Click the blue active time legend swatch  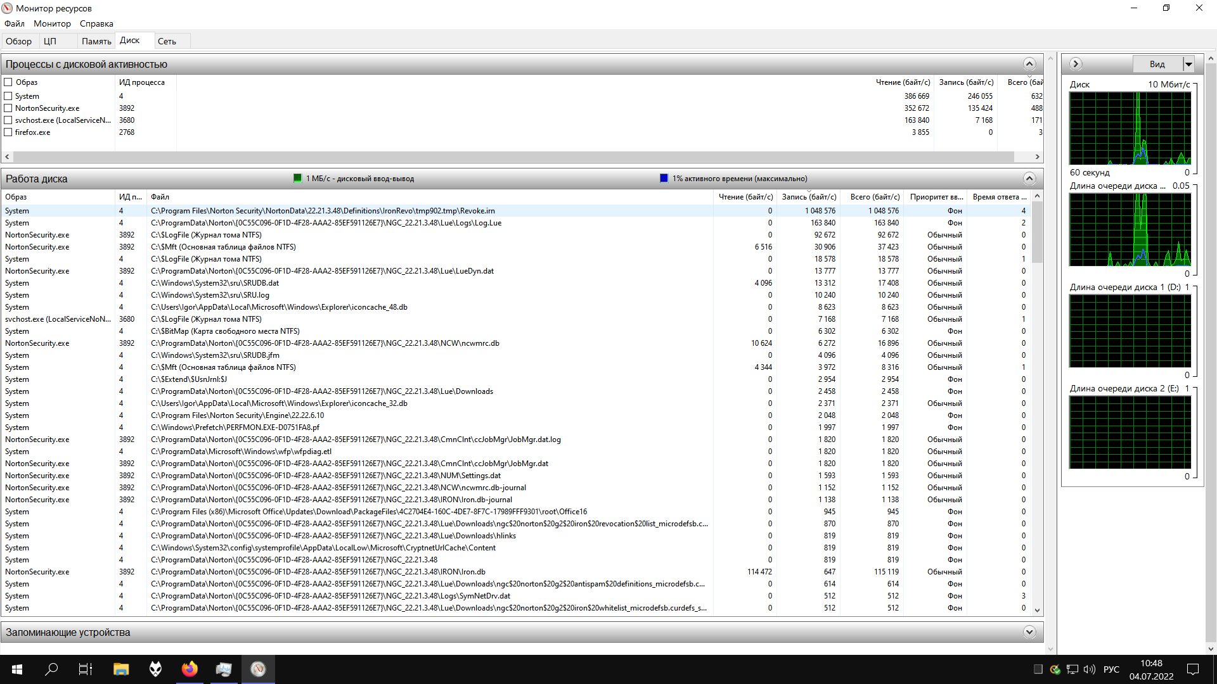(664, 179)
